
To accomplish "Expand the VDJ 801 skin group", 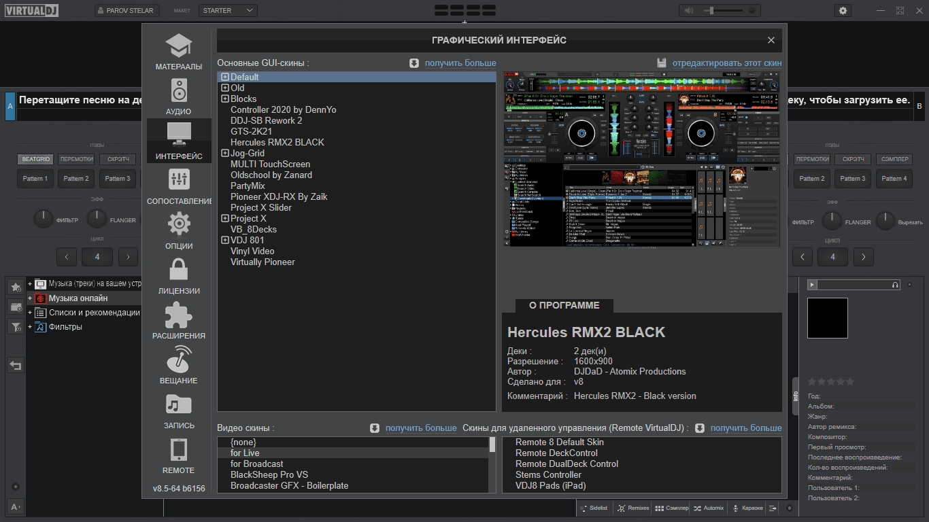I will click(x=225, y=241).
